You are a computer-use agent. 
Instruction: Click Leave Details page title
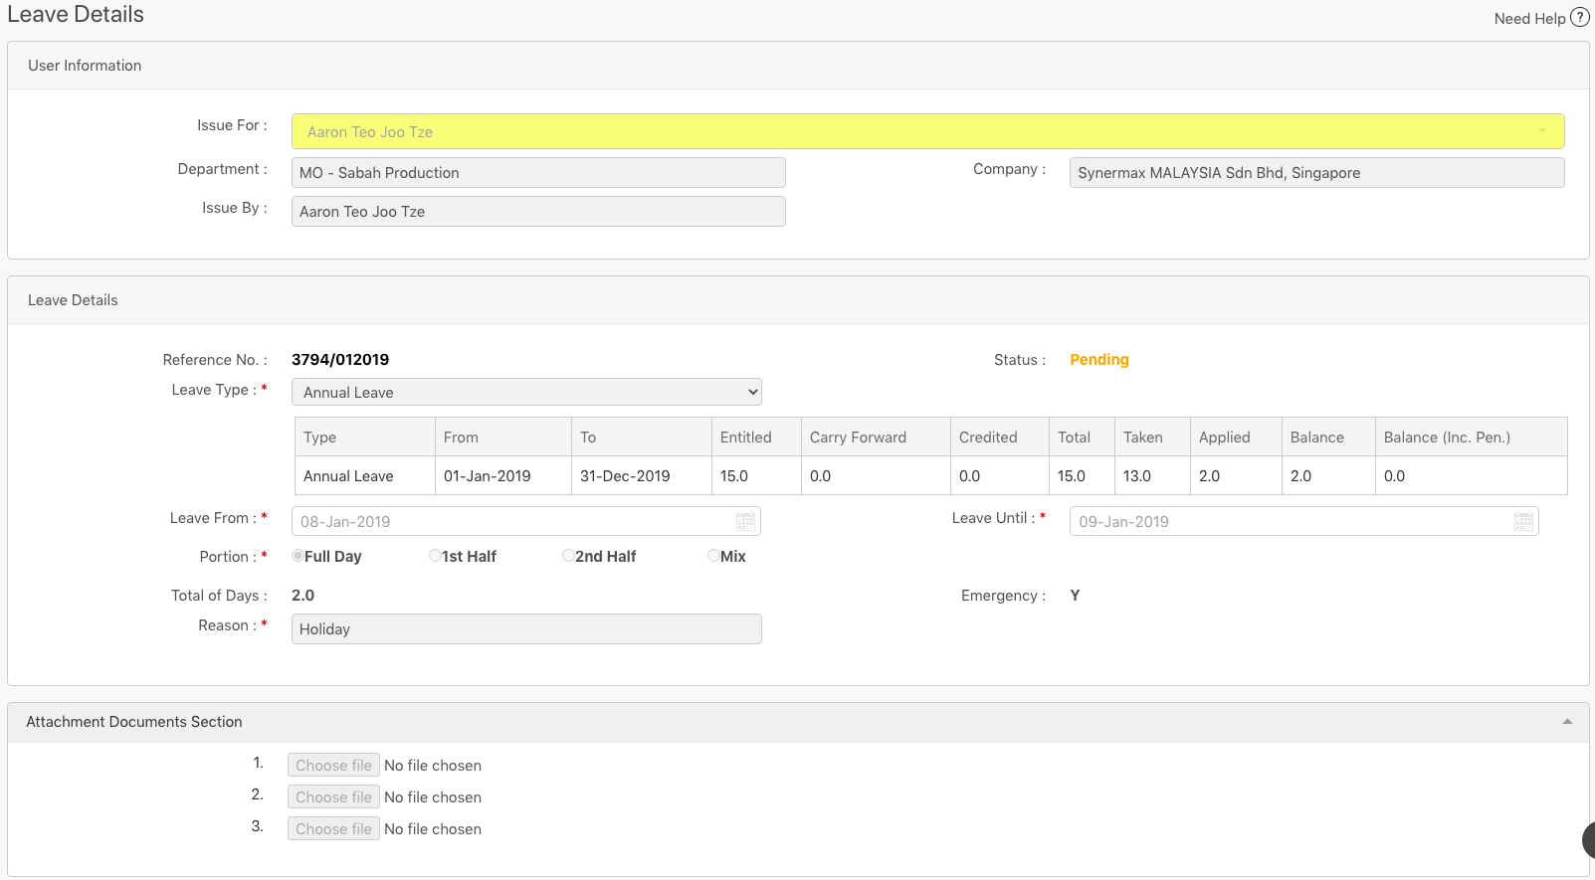[x=76, y=14]
